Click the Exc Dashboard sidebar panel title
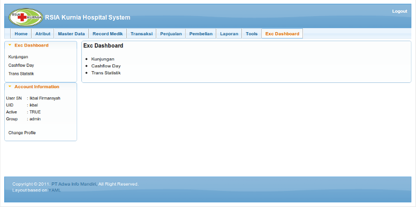Viewport: 416px width, 207px height. pos(31,45)
